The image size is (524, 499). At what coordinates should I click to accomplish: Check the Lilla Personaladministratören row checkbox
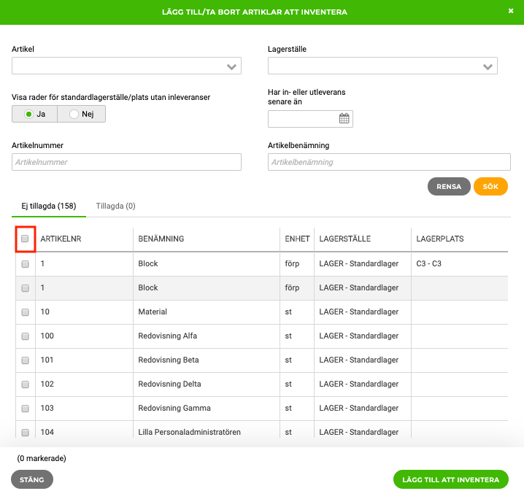25,432
